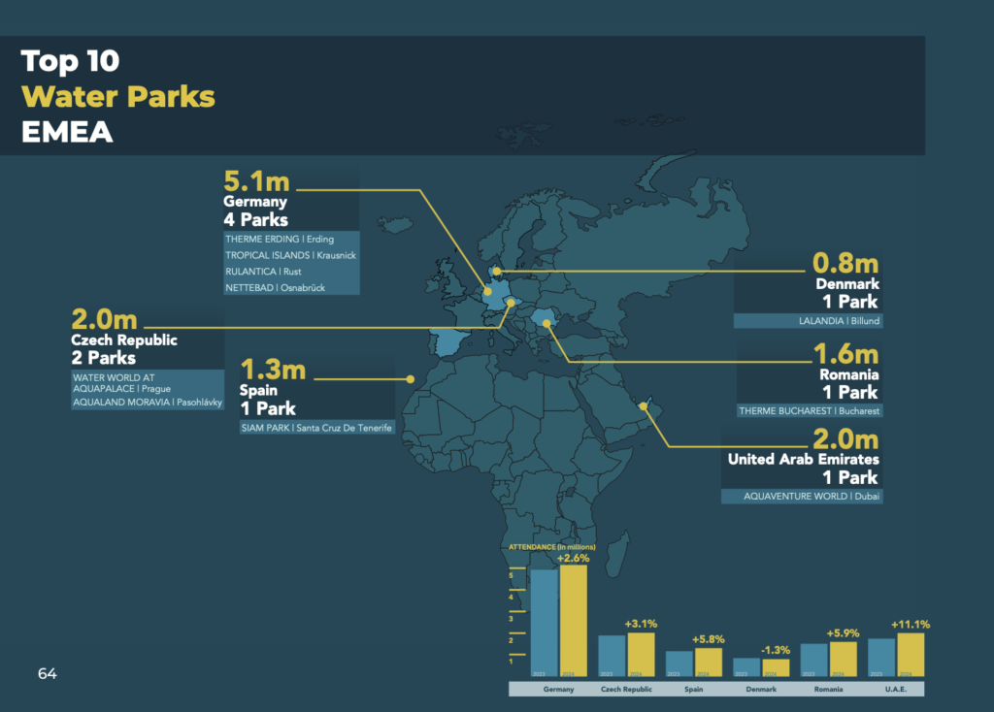Click the RULANTICA | Rust label

point(263,272)
